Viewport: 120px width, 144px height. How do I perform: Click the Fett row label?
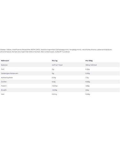click(x=3, y=69)
